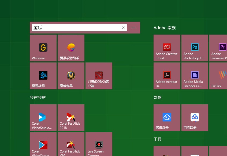Select the 网盘 group title
This screenshot has width=227, height=156.
[158, 98]
